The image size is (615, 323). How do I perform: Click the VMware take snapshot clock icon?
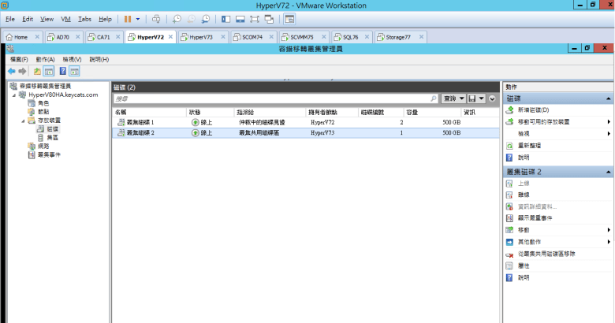177,18
